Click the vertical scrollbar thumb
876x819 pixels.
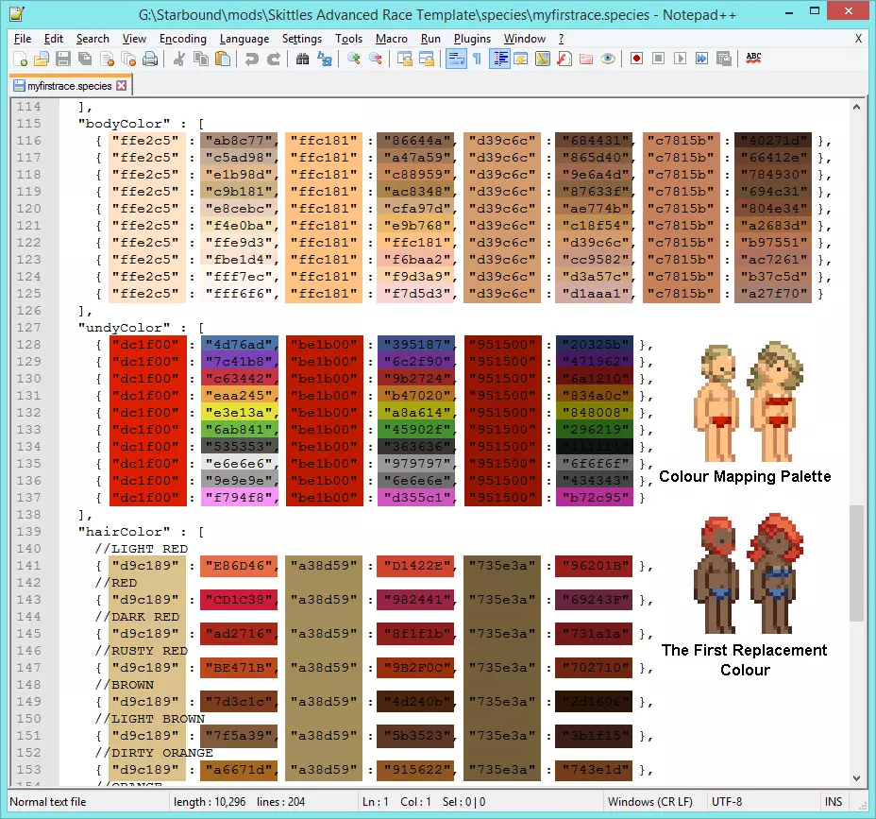856,562
